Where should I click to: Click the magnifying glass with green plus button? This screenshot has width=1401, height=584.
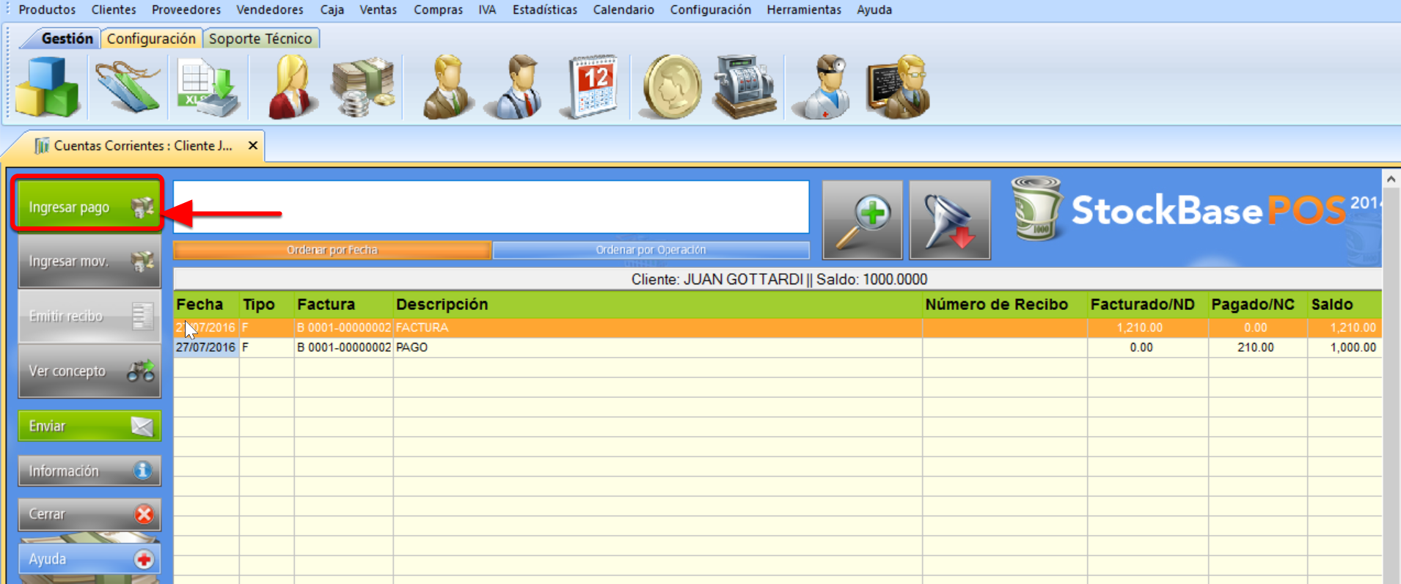[x=863, y=220]
